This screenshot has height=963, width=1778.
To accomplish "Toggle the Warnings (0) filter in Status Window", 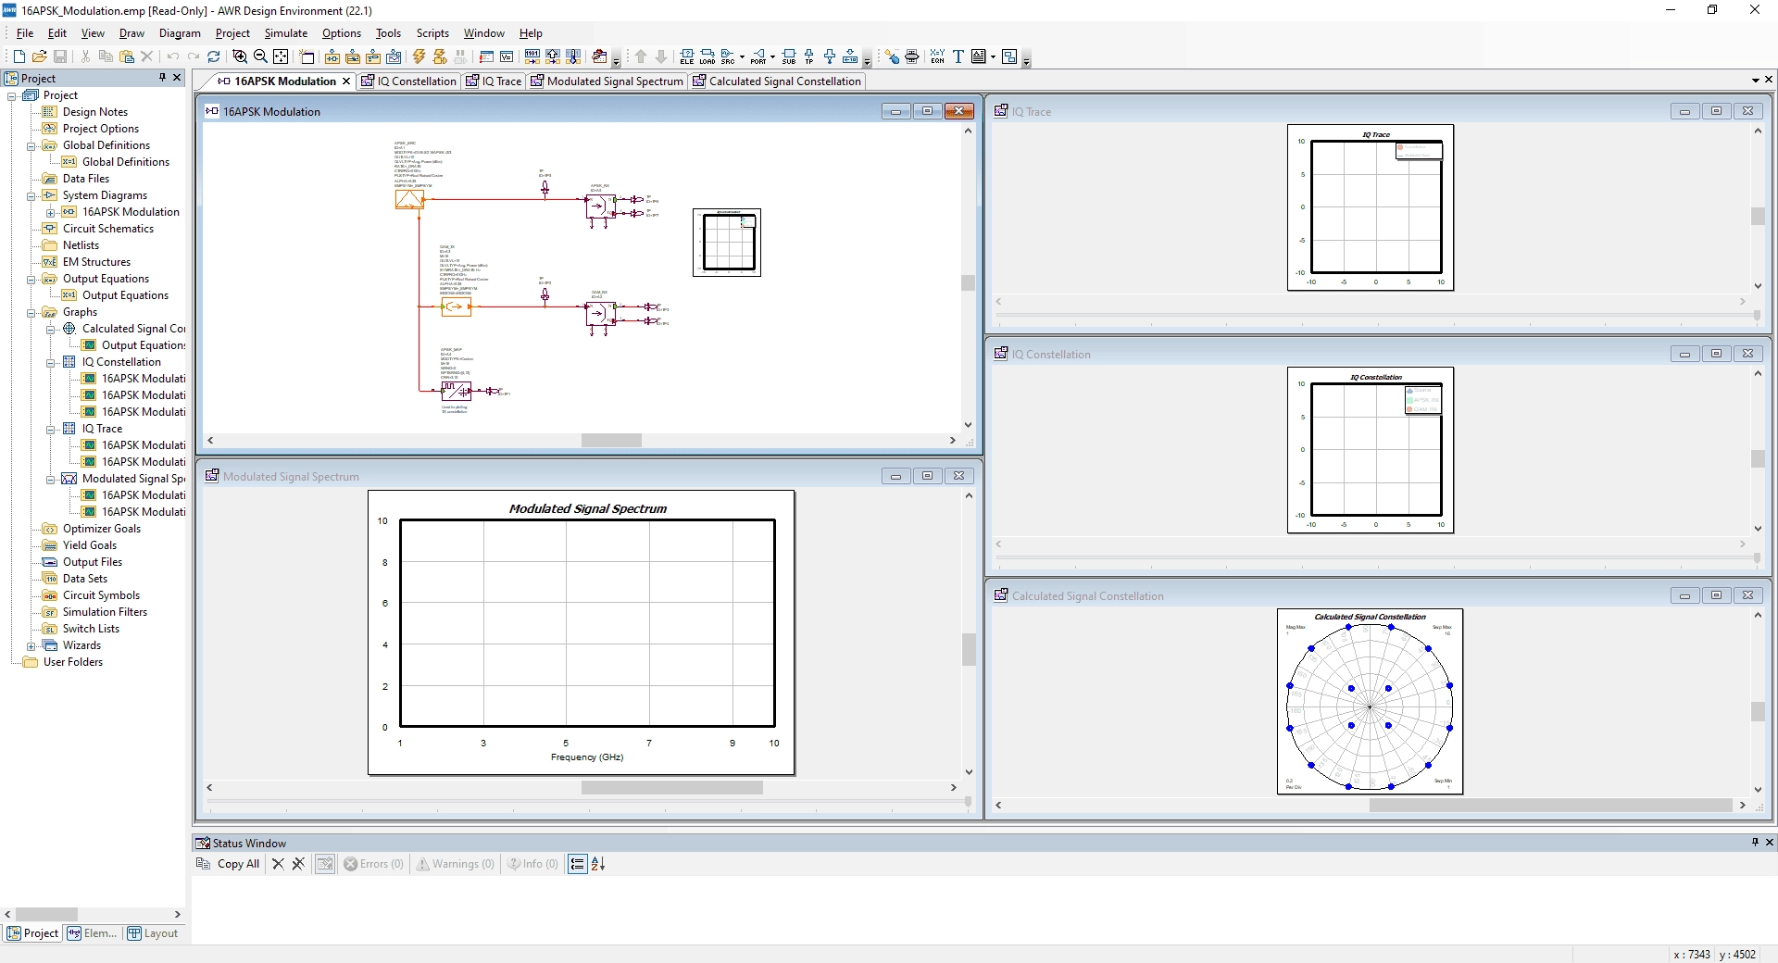I will (455, 864).
